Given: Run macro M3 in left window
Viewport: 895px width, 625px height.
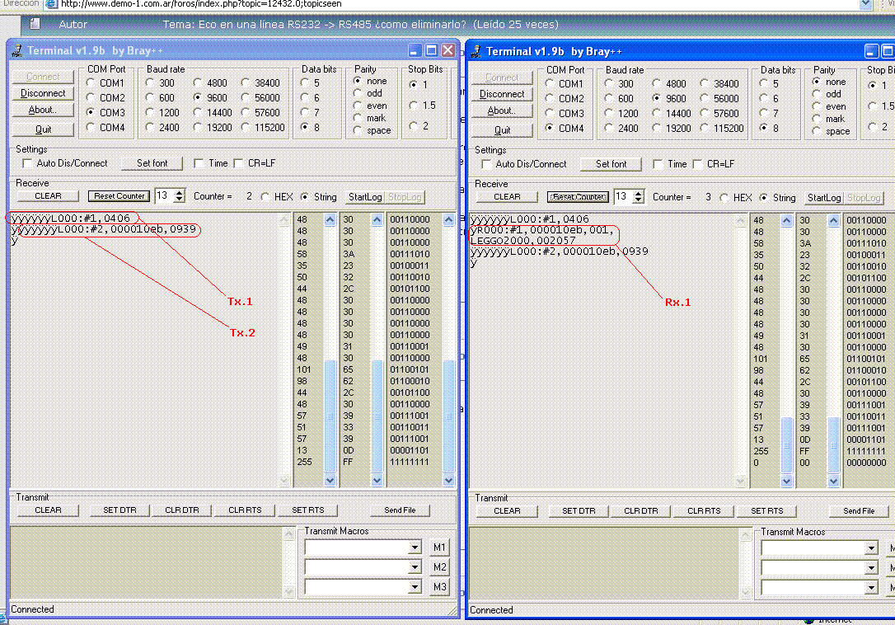Looking at the screenshot, I should click(x=439, y=587).
